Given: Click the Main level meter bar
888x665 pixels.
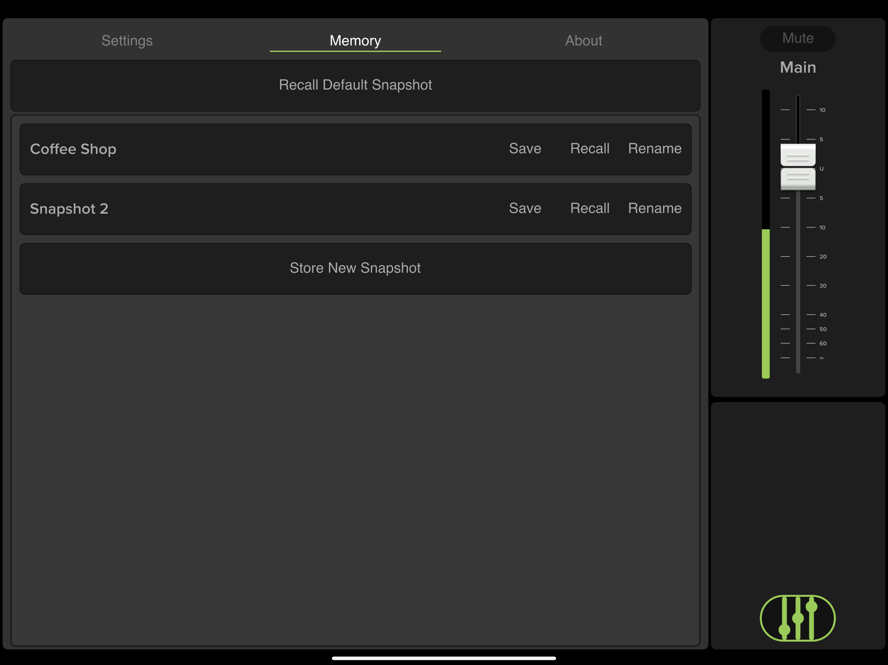Looking at the screenshot, I should coord(765,234).
